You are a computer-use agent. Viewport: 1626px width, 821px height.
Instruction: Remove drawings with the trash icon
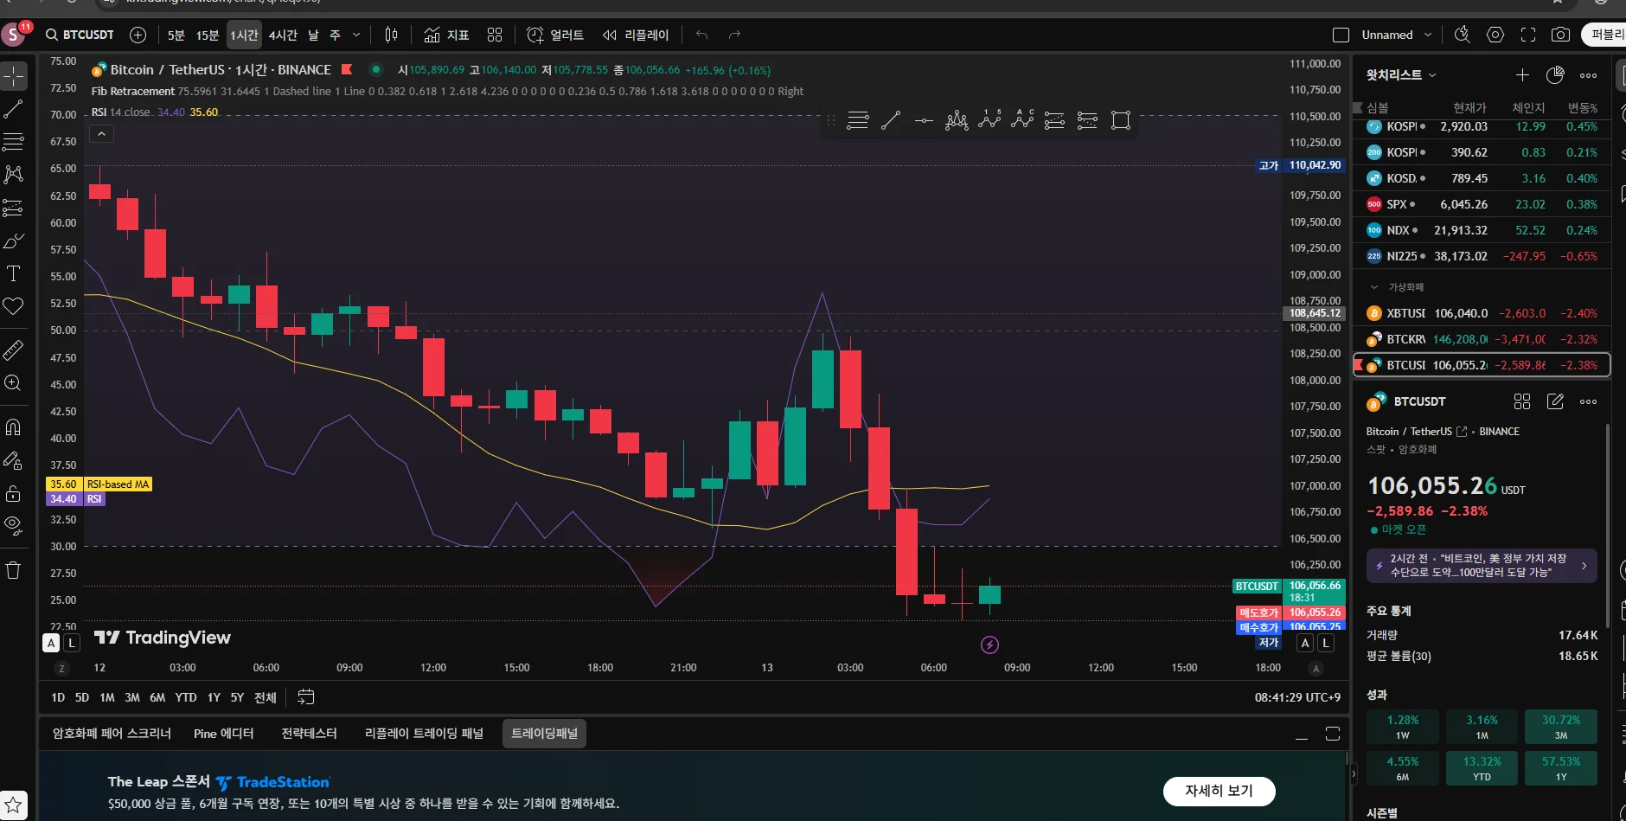coord(14,570)
